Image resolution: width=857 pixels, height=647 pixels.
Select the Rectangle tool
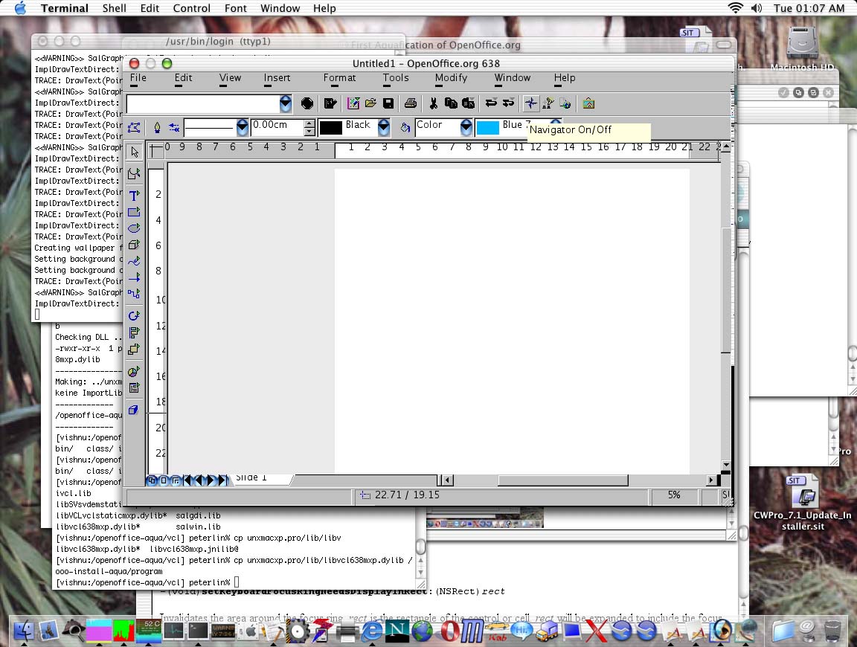click(135, 212)
